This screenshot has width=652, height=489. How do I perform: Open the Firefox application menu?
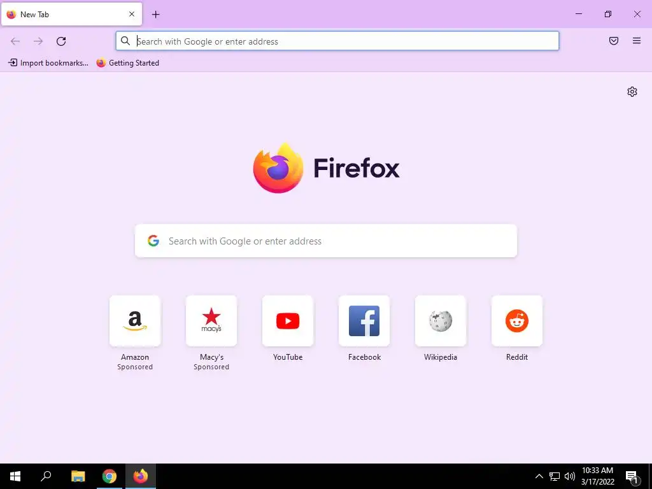(x=637, y=41)
